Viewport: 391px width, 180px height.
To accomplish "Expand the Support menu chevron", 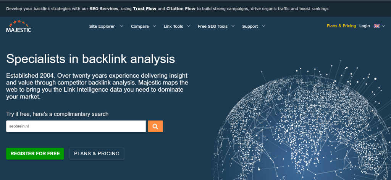I will pyautogui.click(x=264, y=26).
